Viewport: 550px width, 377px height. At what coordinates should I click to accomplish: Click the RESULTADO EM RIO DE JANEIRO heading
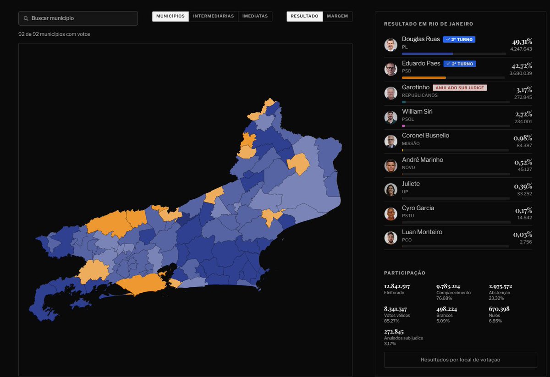429,24
